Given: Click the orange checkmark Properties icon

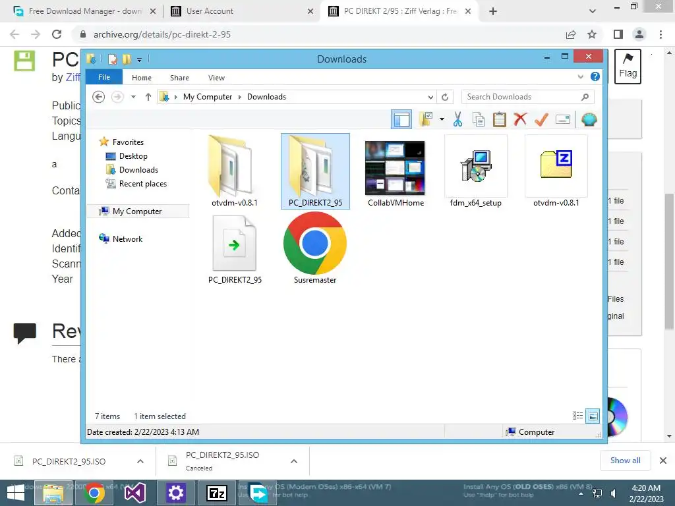Looking at the screenshot, I should pyautogui.click(x=541, y=119).
